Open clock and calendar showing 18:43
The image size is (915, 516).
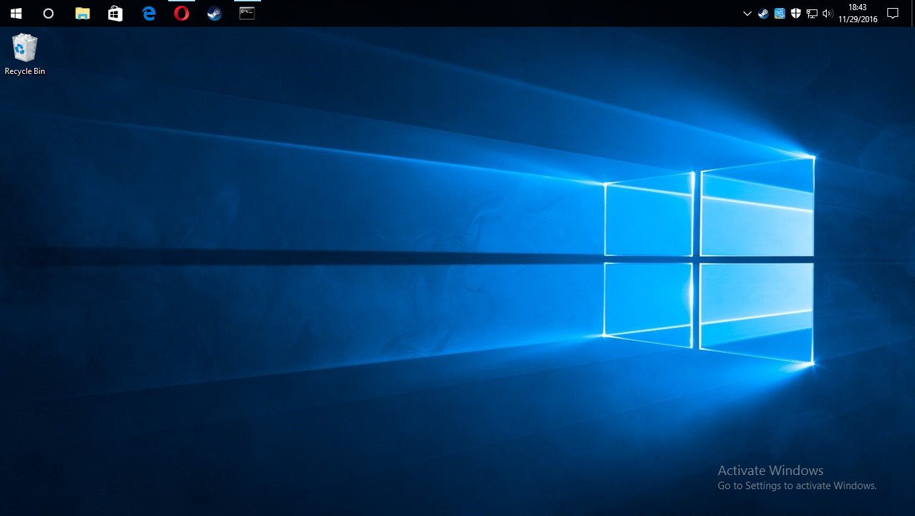point(858,13)
